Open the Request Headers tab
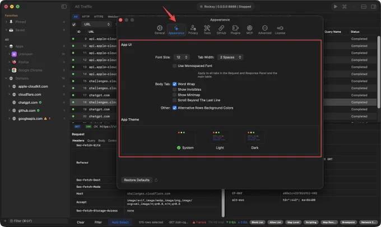The image size is (381, 227). point(78,140)
